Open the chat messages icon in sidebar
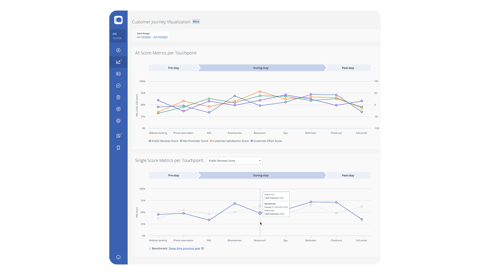Image resolution: width=490 pixels, height=275 pixels. (x=118, y=85)
